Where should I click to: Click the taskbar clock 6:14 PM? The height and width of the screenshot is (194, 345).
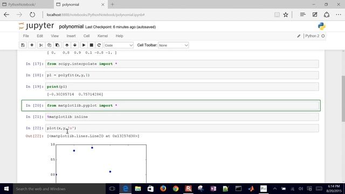click(x=334, y=189)
